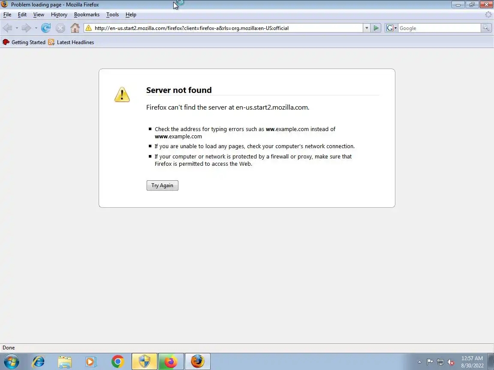Click the yellow warning triangle on error page
Screen dimensions: 494x370
pyautogui.click(x=122, y=94)
